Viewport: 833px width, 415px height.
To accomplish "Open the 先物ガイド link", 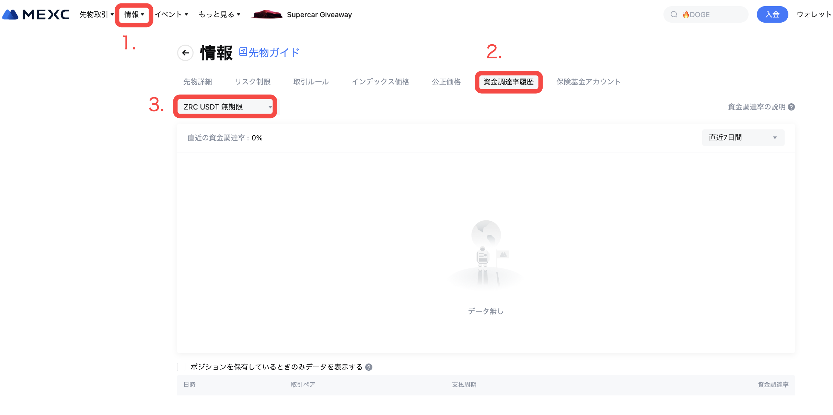I will coord(274,53).
